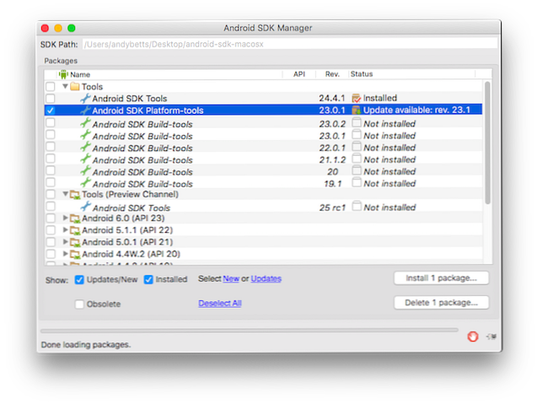Collapse the Tools (Preview Channel) group
Screen dimensions: 537x404
coord(65,194)
